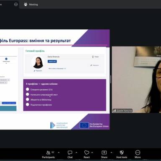Click the 'З профілю — одним кліком' heading
The width and height of the screenshot is (161, 161).
click(x=42, y=84)
